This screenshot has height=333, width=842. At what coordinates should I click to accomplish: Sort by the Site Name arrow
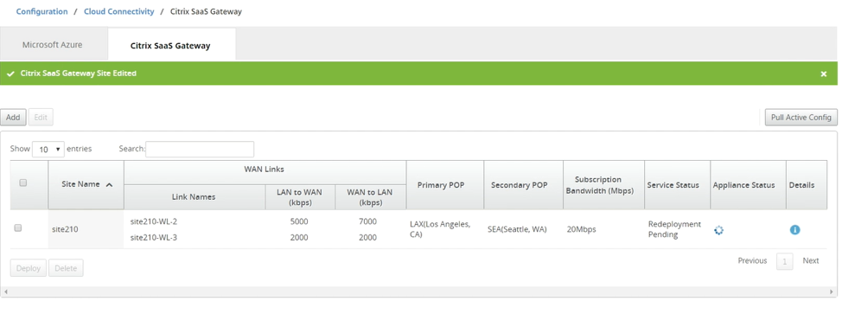109,184
